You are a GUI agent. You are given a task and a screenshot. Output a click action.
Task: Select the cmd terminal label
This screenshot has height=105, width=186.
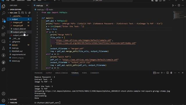point(156,73)
